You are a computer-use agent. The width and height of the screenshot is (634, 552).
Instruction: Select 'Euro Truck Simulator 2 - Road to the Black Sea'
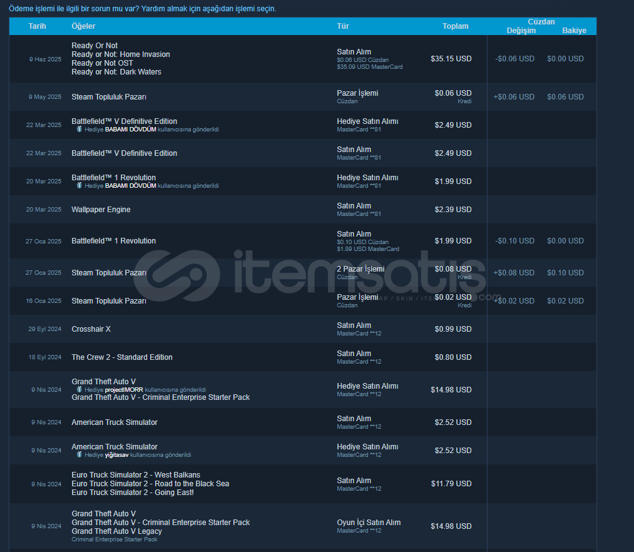[150, 484]
